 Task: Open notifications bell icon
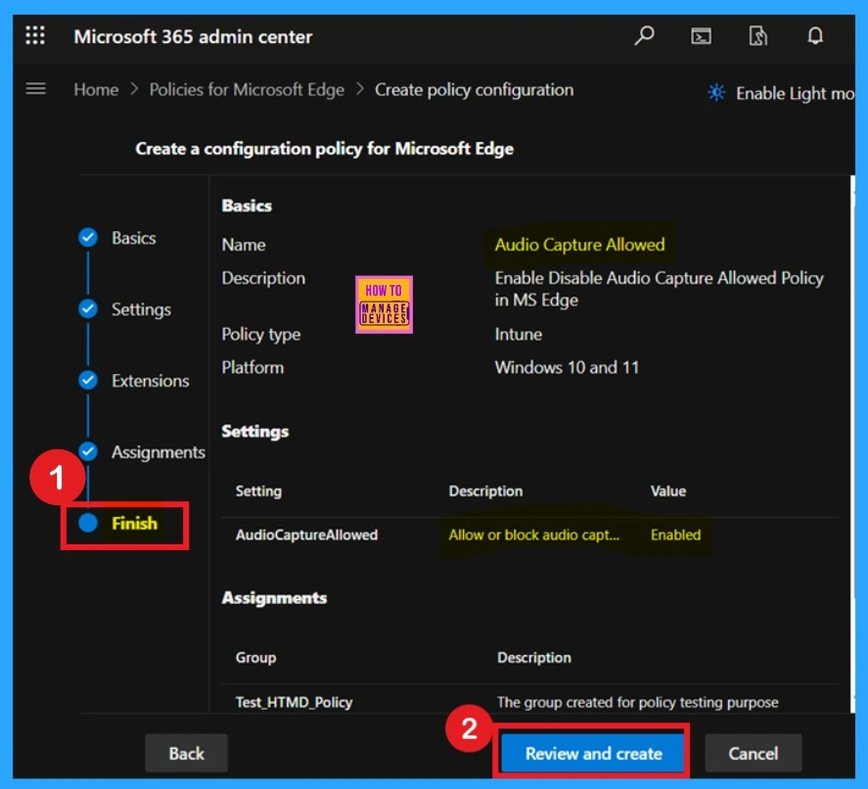(x=815, y=36)
